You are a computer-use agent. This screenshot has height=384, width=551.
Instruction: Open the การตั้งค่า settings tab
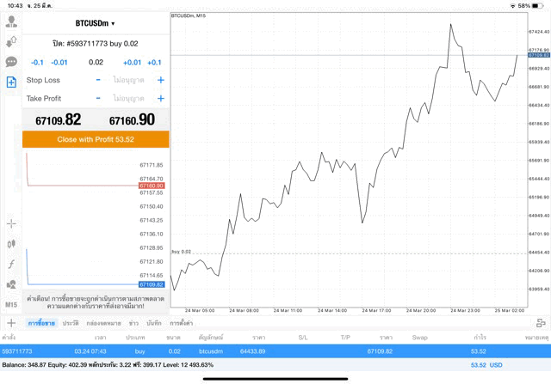[181, 323]
